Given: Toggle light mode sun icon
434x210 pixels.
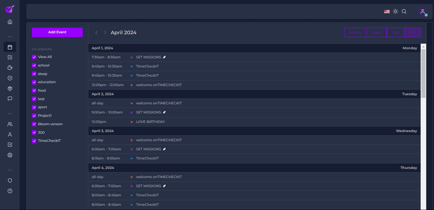Looking at the screenshot, I should tap(395, 11).
